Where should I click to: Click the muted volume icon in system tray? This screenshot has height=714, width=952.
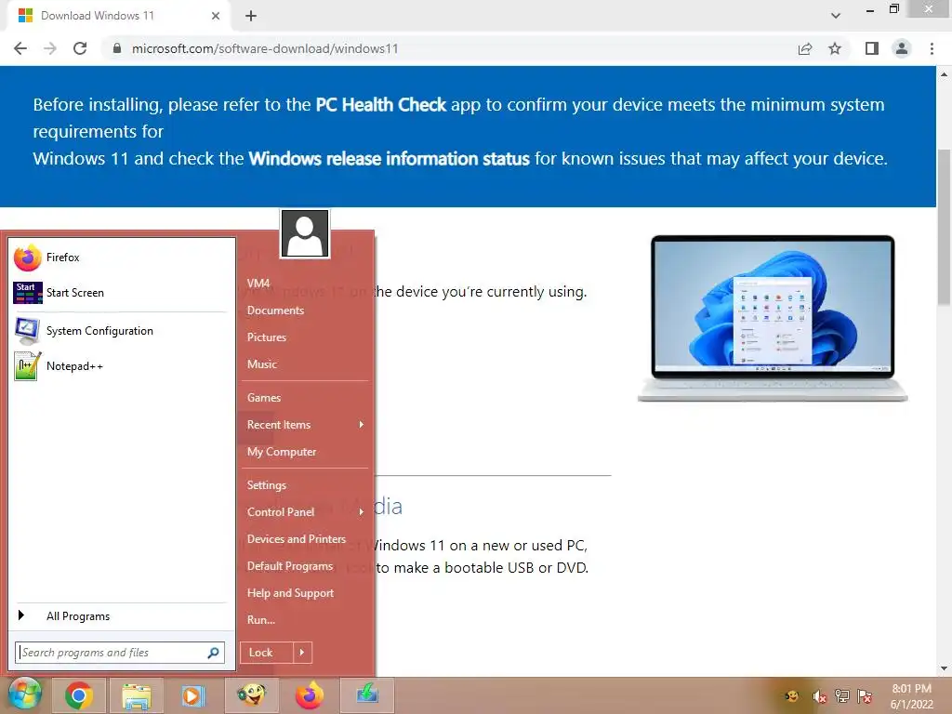click(819, 696)
